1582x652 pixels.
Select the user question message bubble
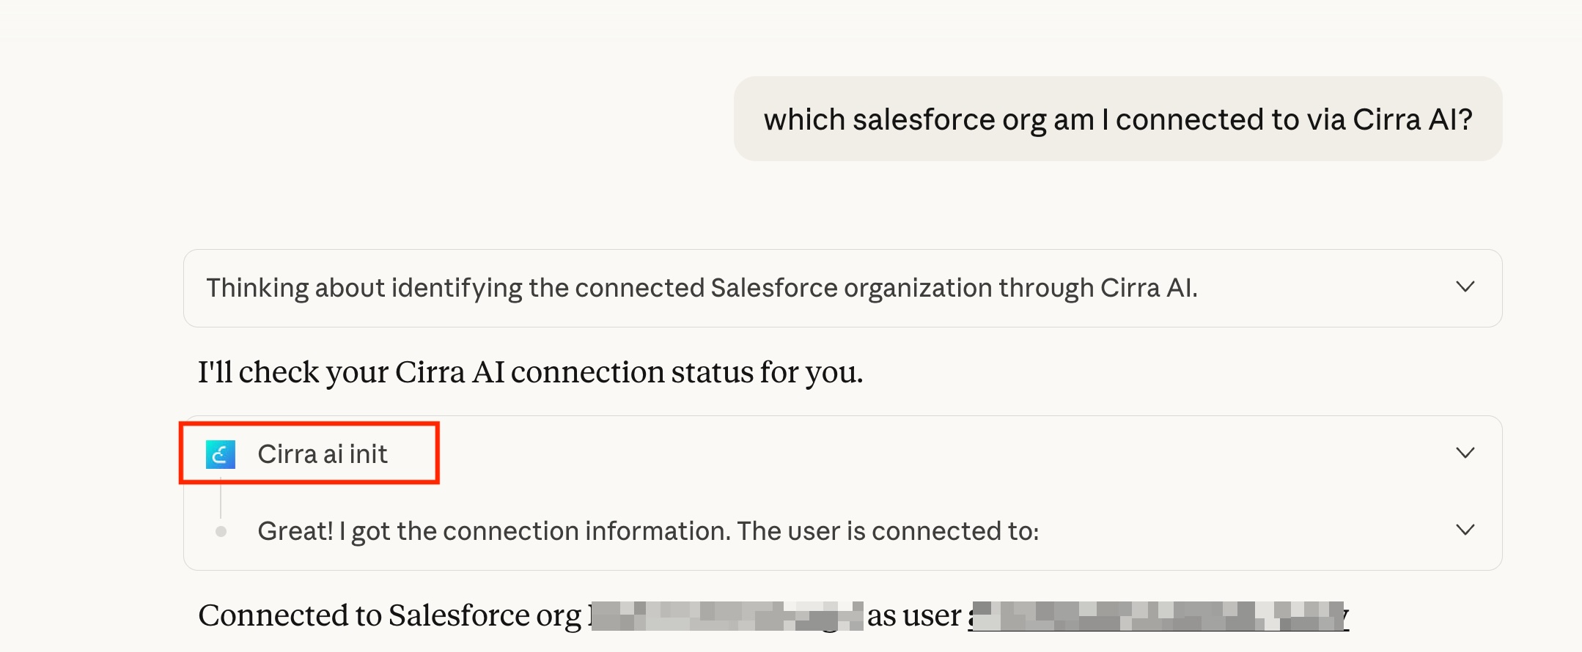click(x=1117, y=119)
